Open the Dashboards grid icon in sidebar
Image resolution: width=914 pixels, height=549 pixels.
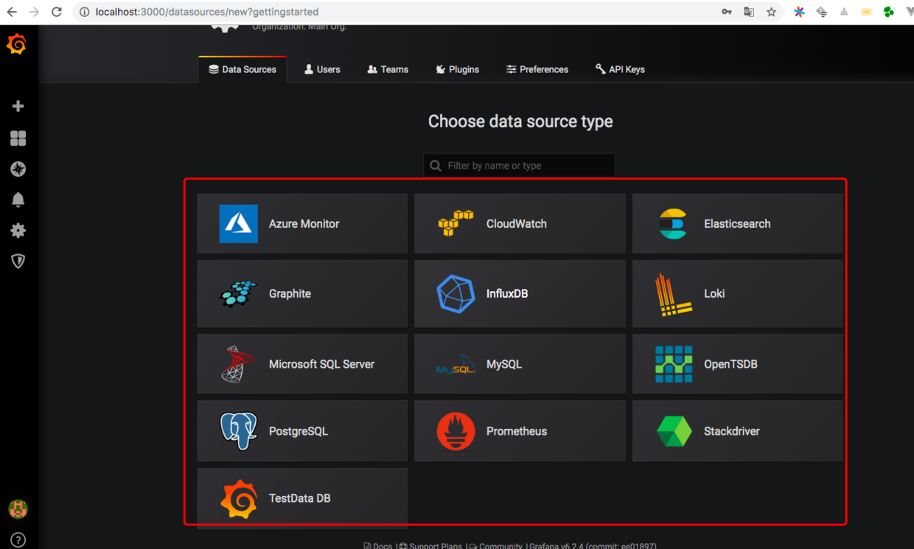point(18,138)
